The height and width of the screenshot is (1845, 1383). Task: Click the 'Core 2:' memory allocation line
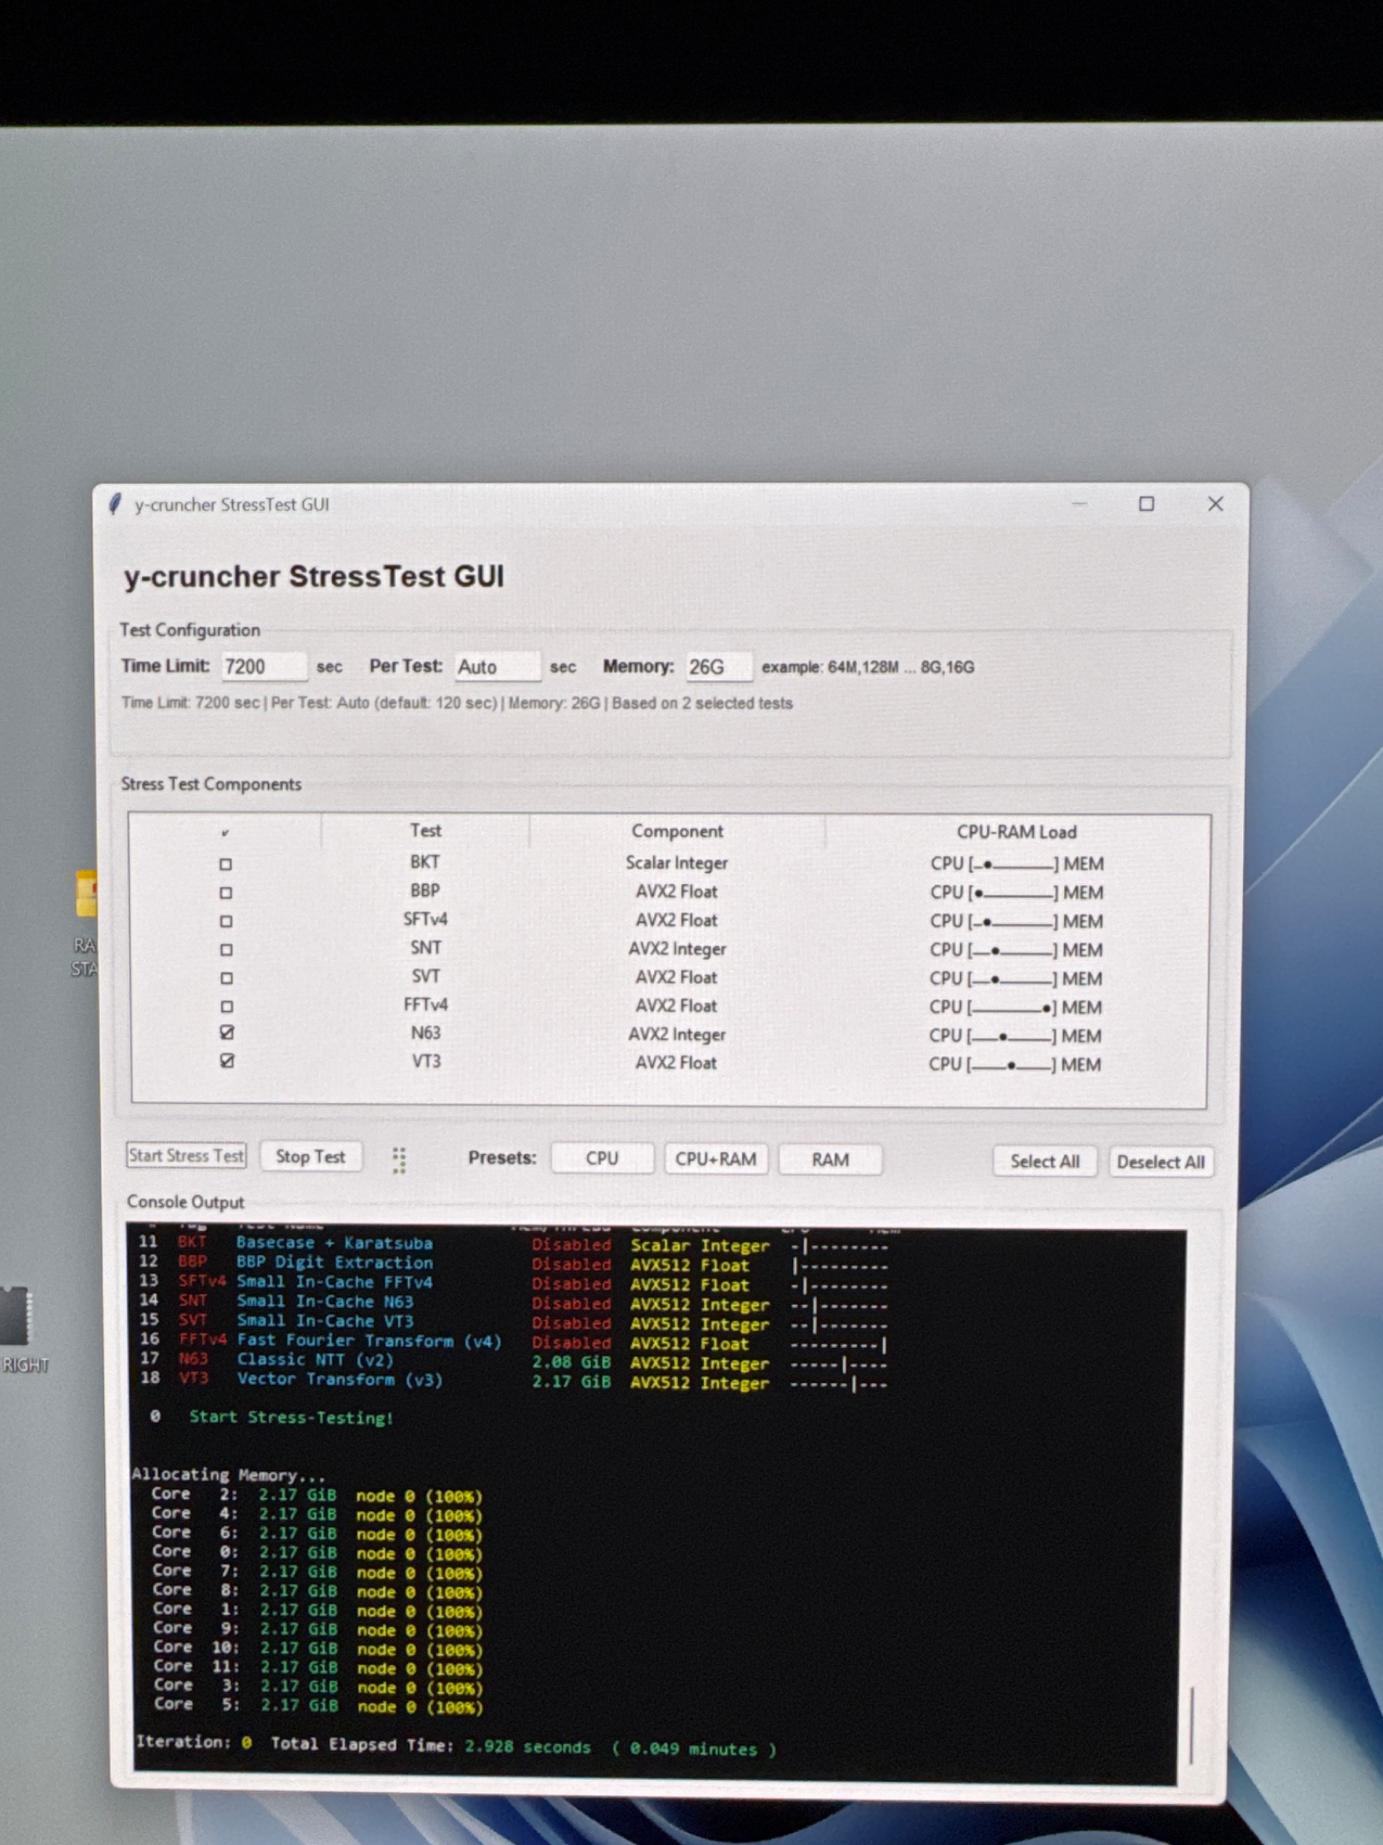[x=317, y=1496]
